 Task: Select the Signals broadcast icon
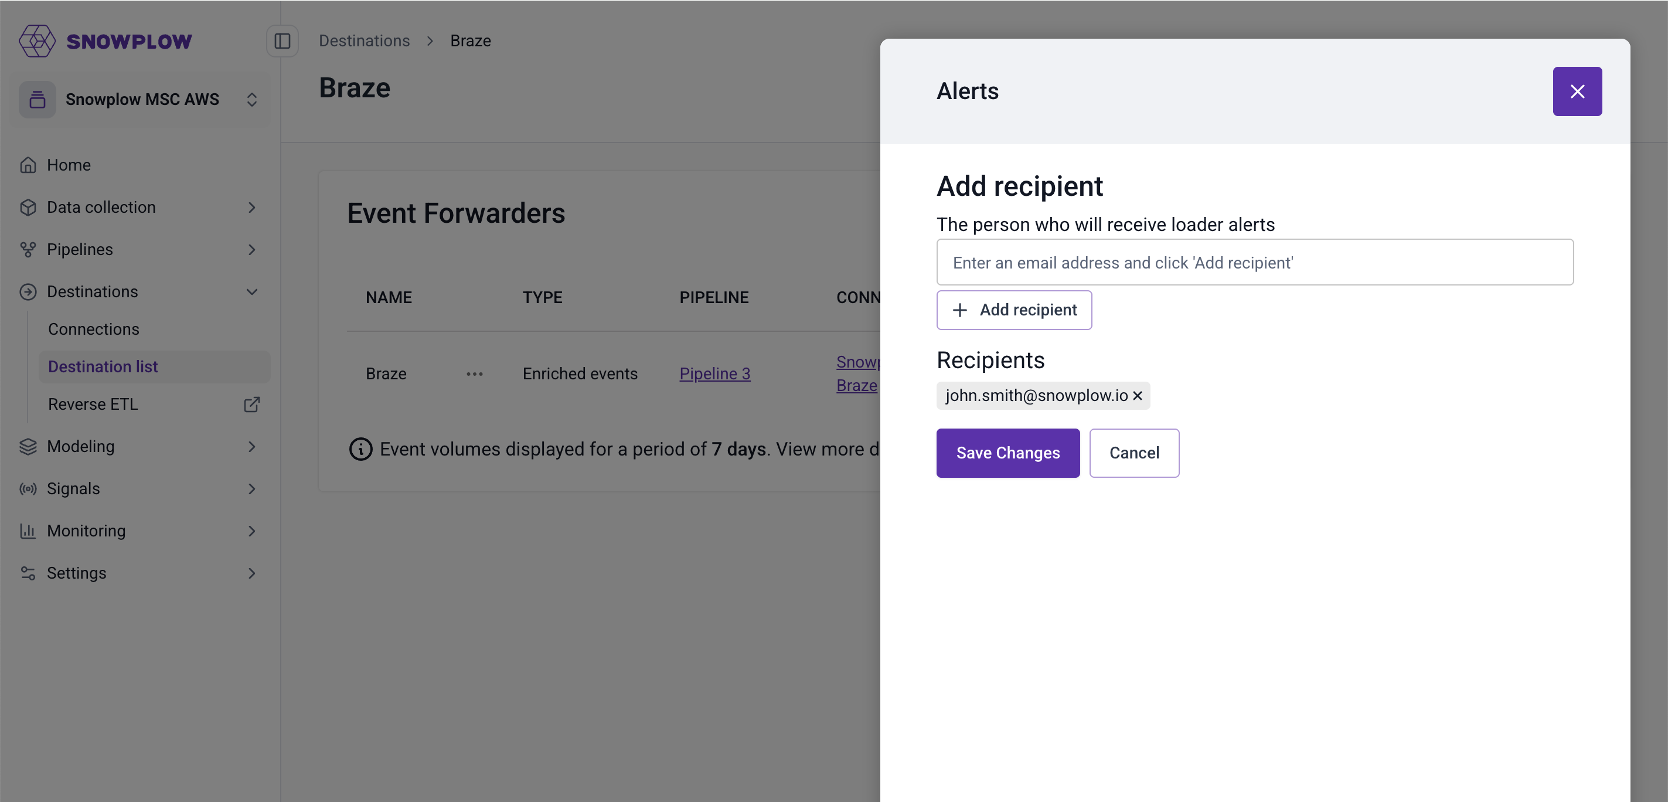(29, 488)
